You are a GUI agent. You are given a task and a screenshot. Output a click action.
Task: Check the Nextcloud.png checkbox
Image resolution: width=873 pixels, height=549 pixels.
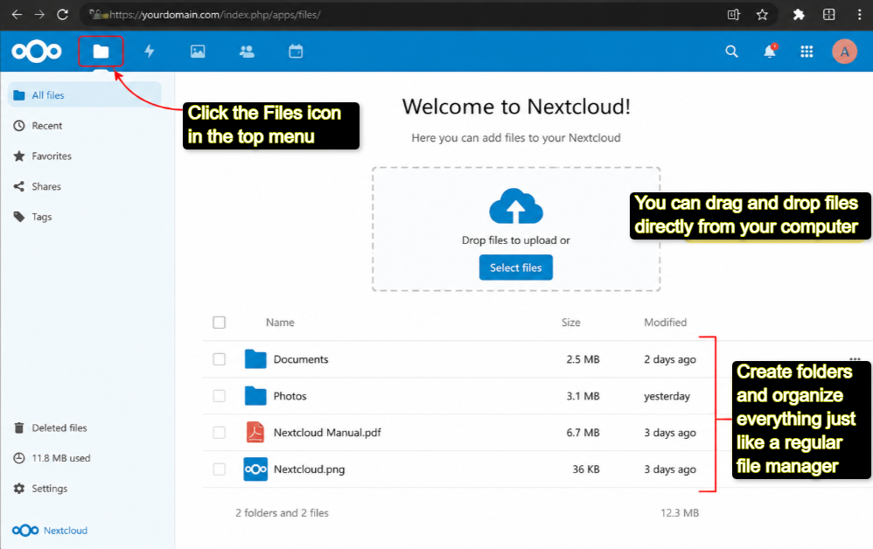(220, 469)
